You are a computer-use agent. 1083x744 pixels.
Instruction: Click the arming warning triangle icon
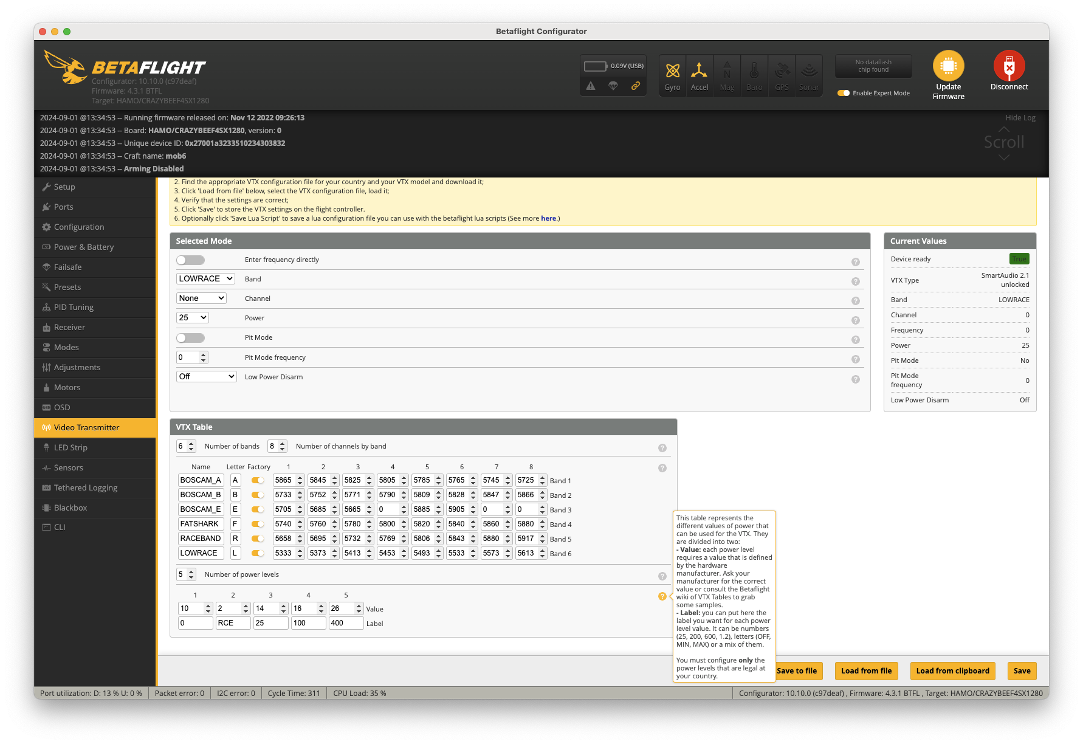pos(591,86)
